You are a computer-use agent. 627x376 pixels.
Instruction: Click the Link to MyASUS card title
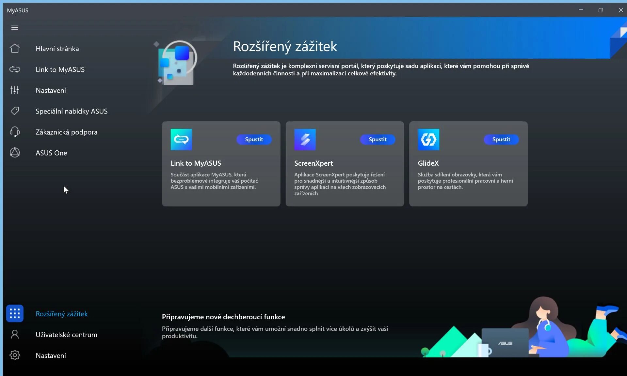point(196,163)
